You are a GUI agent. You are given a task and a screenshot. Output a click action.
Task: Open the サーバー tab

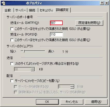click(20, 10)
